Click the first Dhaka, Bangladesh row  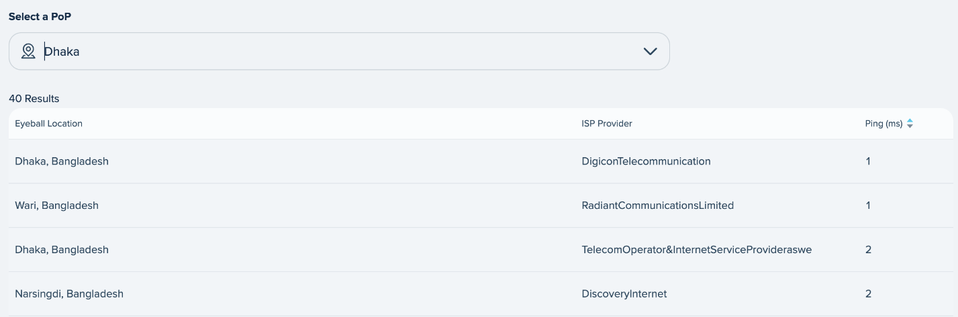[x=481, y=161]
